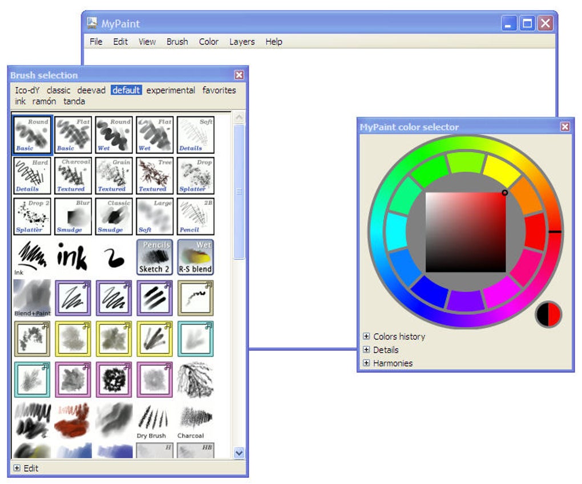Click the brush list scroll down arrow

point(239,453)
